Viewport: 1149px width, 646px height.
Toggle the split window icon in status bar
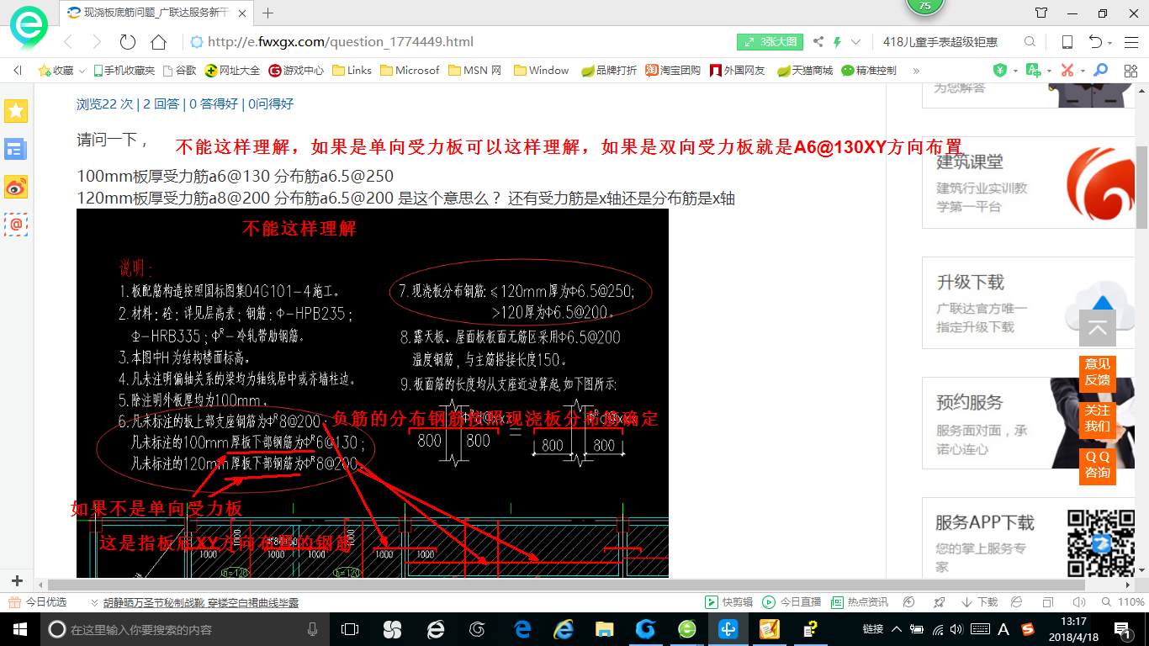tap(1047, 602)
